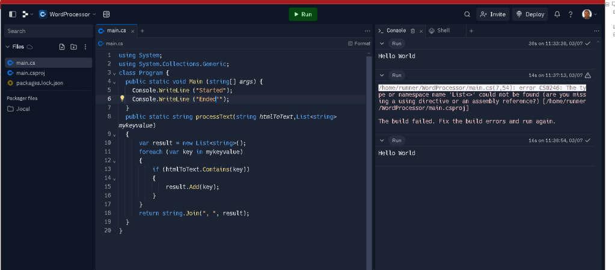
Task: Click the main.cs breadcrumb
Action: (111, 43)
